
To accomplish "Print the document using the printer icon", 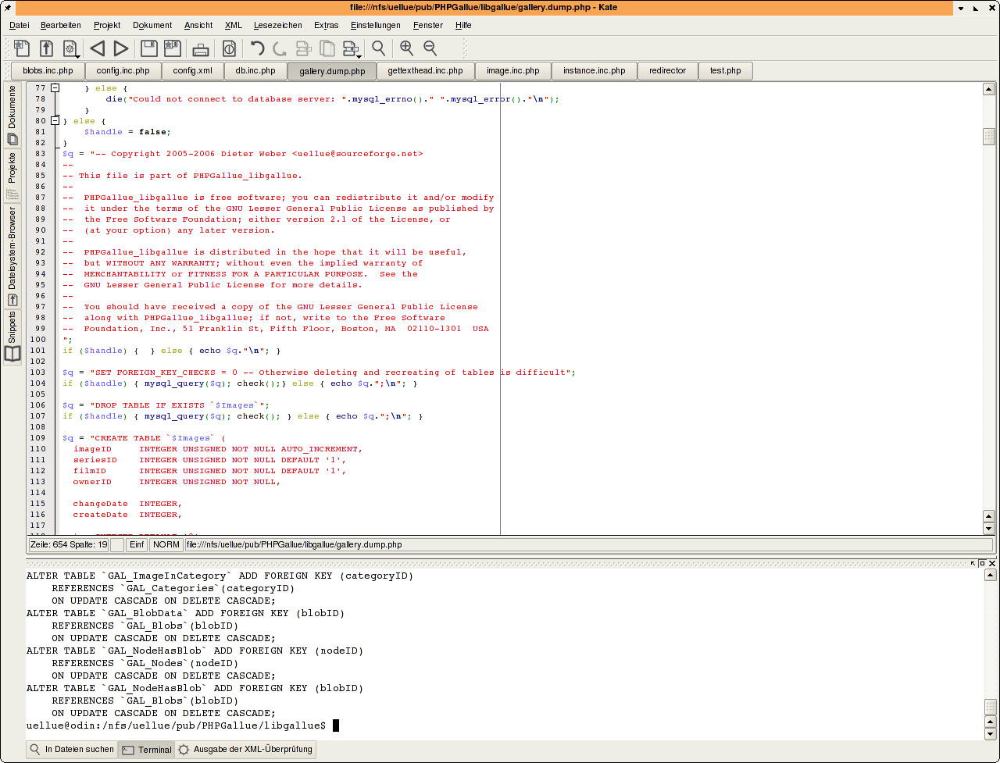I will point(201,48).
